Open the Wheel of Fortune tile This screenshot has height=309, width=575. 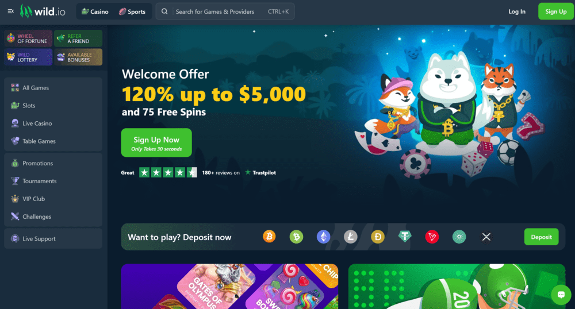point(28,38)
